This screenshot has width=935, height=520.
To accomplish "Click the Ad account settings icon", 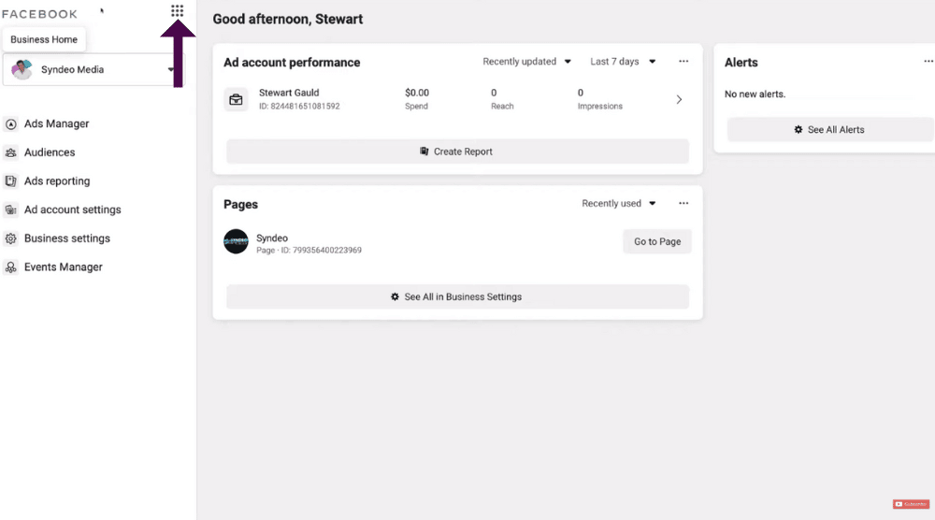I will coord(10,209).
